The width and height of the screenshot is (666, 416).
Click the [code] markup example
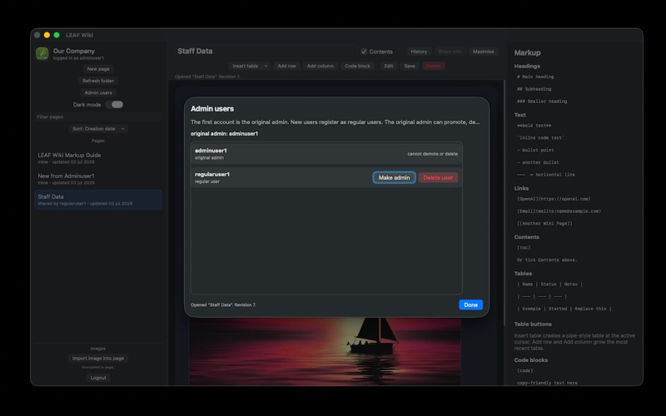(524, 370)
